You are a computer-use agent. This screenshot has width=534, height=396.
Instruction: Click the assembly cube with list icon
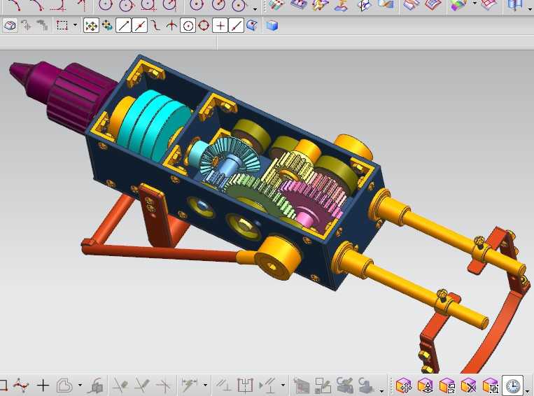click(447, 386)
